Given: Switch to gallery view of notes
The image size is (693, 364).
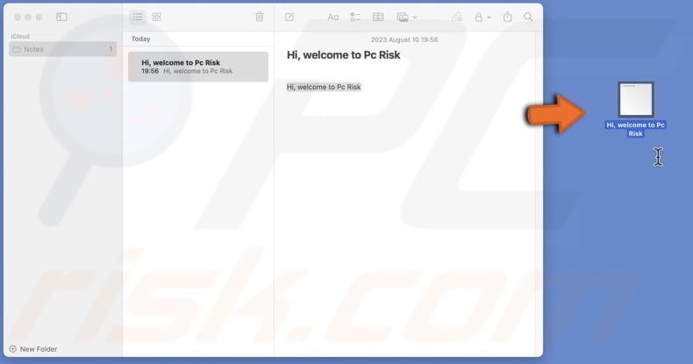Looking at the screenshot, I should [x=157, y=17].
